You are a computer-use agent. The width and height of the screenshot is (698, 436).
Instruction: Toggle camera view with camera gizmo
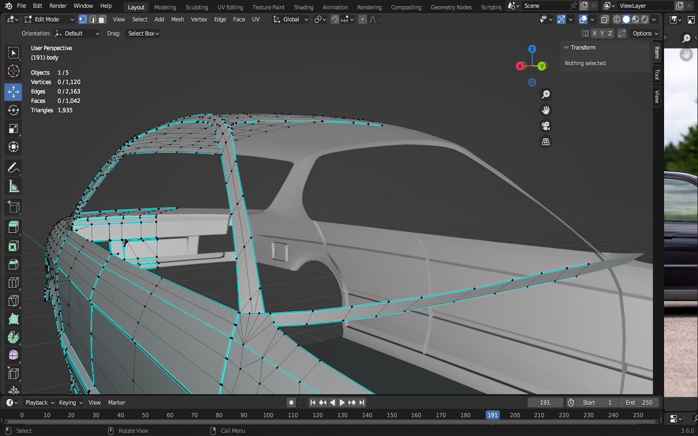click(x=546, y=126)
